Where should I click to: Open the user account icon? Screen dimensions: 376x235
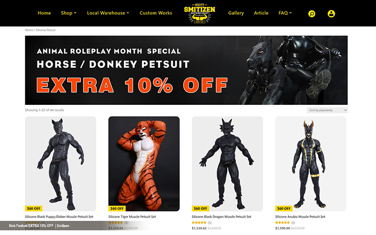[x=331, y=14]
